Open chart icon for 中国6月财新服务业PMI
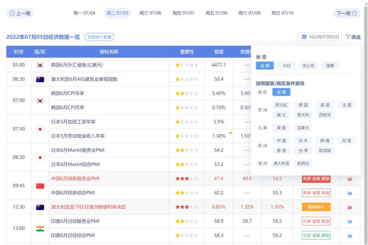The image size is (368, 245). point(350,179)
